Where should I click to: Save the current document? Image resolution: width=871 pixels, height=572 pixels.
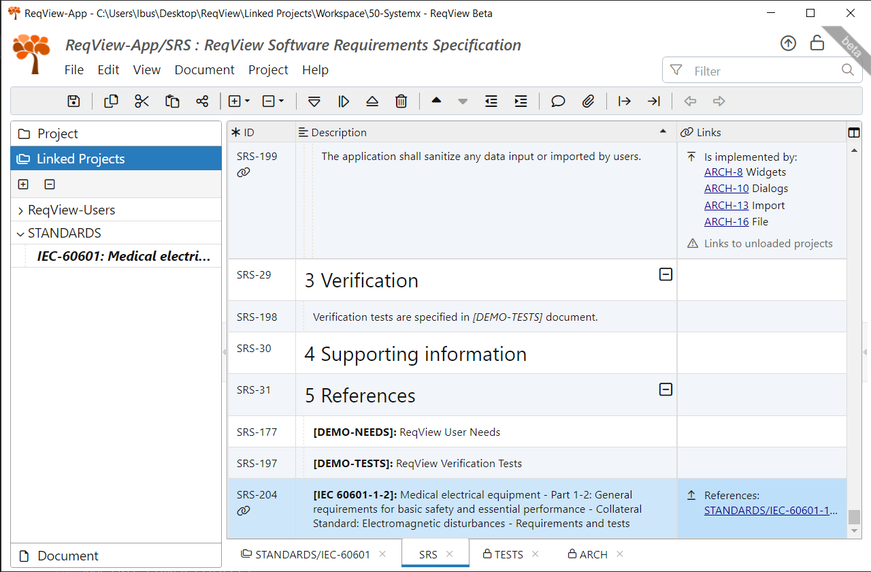point(73,101)
